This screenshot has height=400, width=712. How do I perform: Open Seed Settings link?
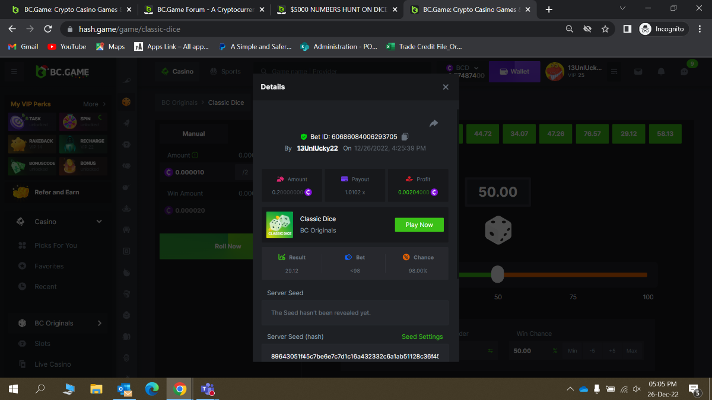(422, 337)
